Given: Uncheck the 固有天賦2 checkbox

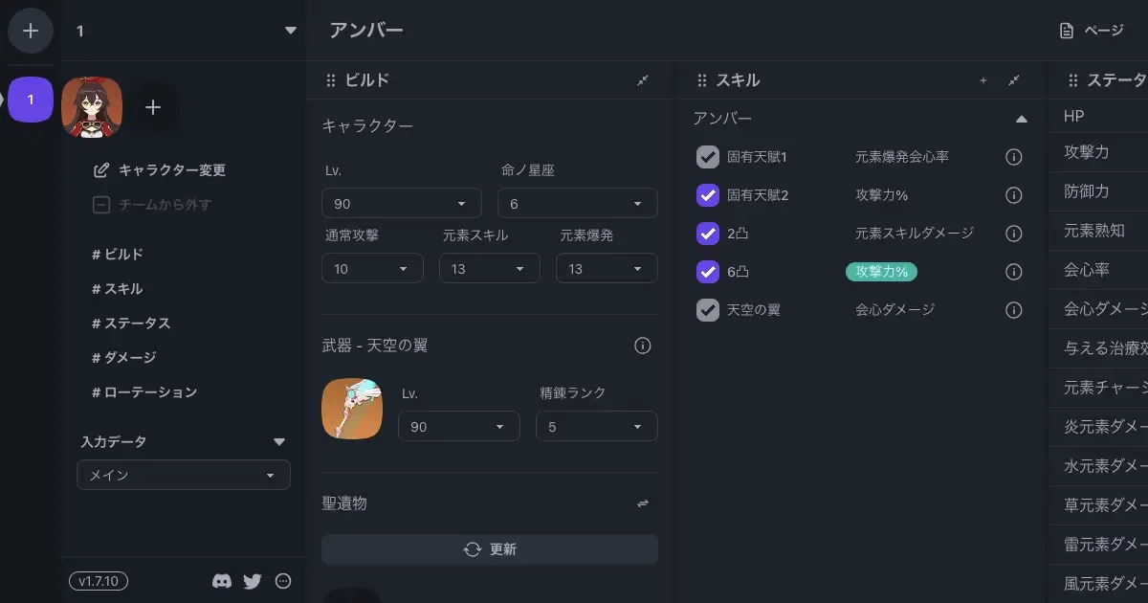Looking at the screenshot, I should coord(708,195).
